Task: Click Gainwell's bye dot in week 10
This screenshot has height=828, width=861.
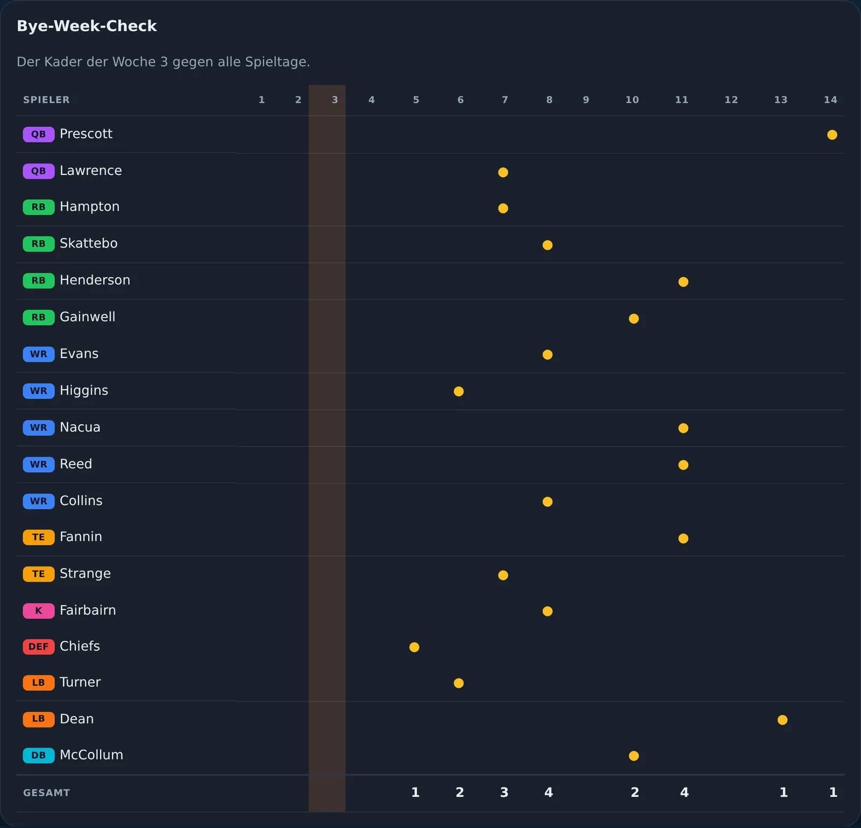Action: (634, 319)
